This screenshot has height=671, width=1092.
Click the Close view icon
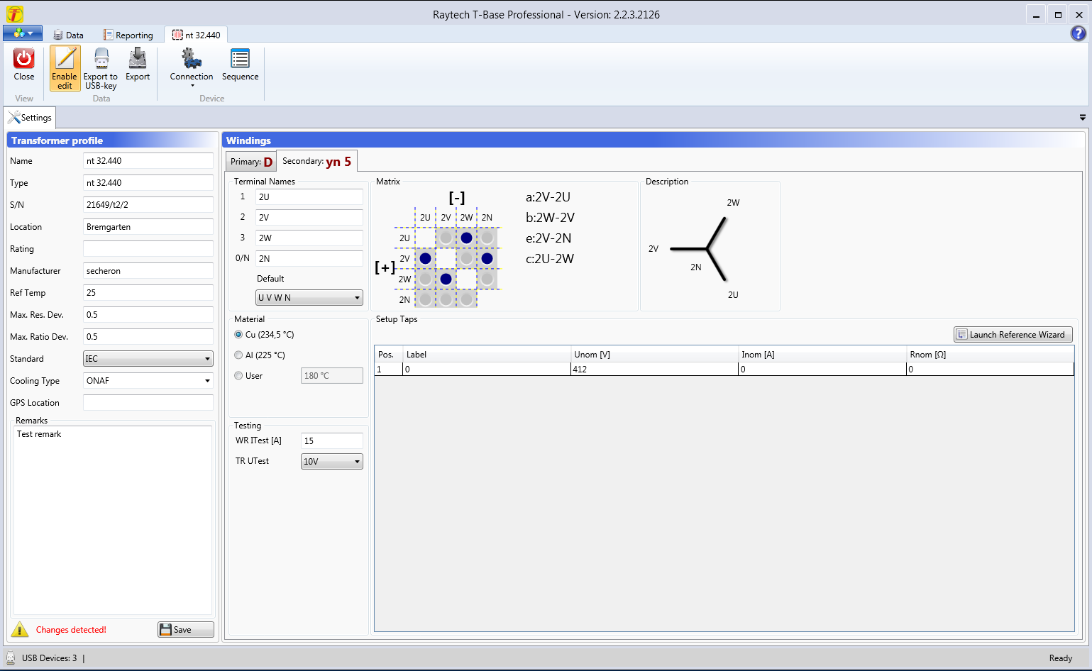[24, 65]
